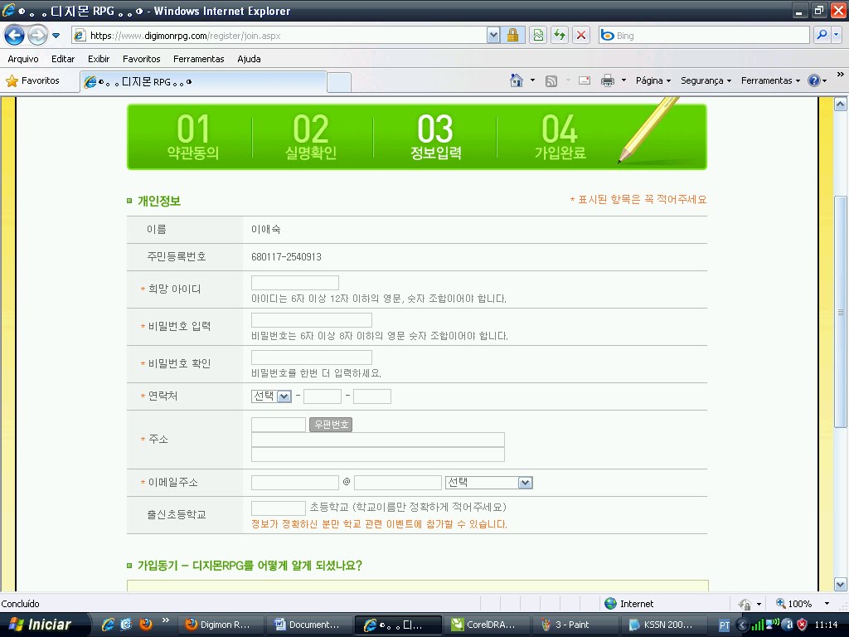Viewport: 849px width, 637px height.
Task: Click the Print icon
Action: coord(608,80)
